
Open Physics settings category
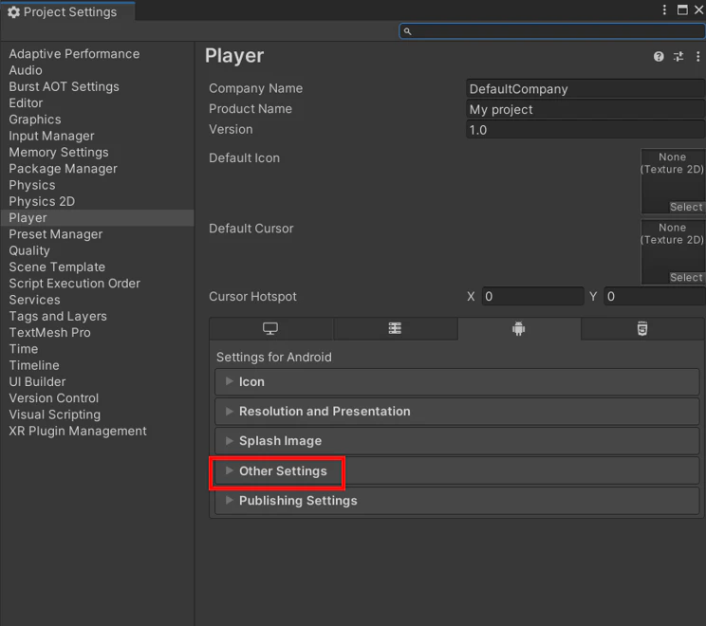(32, 185)
